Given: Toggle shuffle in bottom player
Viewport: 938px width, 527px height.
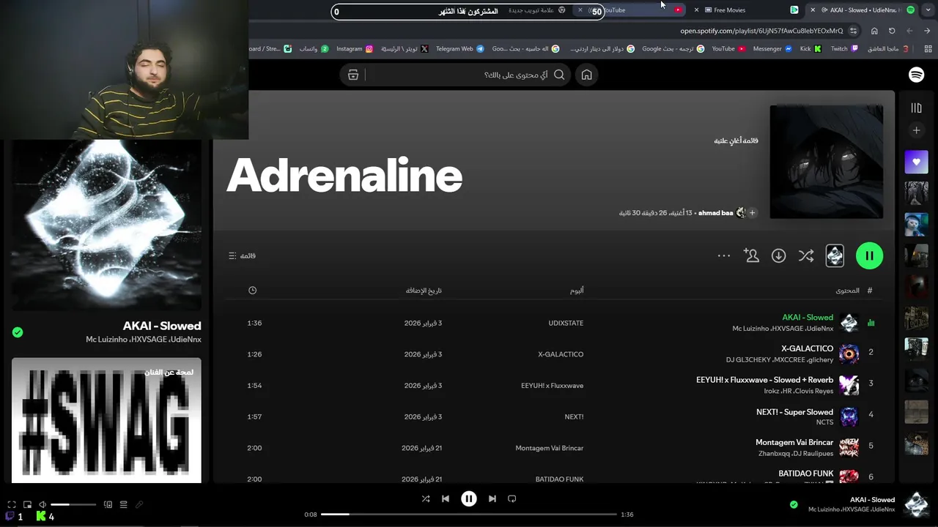Looking at the screenshot, I should pos(426,498).
